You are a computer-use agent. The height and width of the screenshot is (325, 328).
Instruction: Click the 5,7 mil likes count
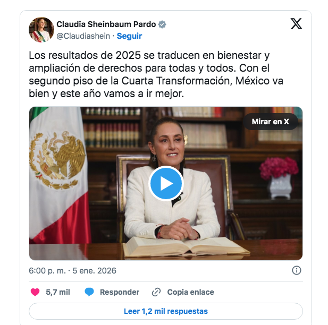(x=58, y=292)
